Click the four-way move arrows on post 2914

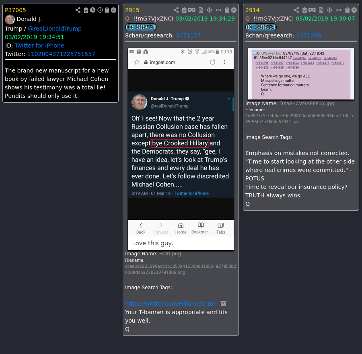[330, 10]
